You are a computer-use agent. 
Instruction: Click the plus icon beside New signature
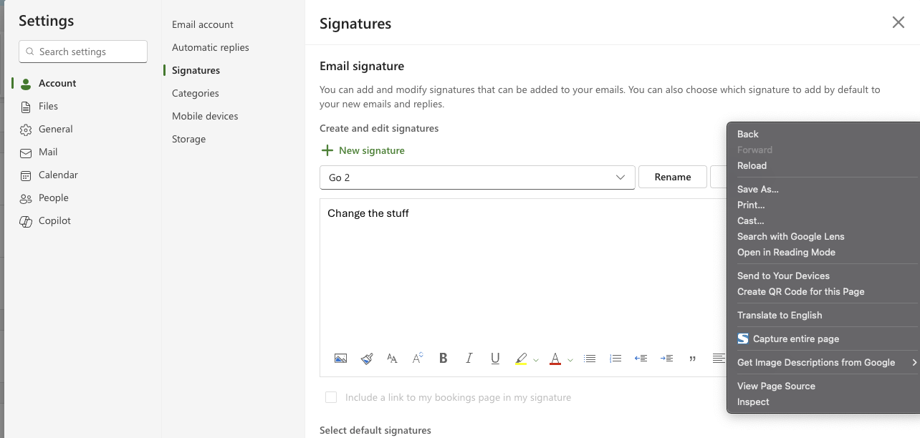(x=327, y=150)
